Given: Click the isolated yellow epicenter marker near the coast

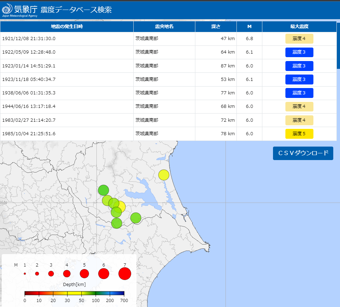Looking at the screenshot, I should (163, 175).
